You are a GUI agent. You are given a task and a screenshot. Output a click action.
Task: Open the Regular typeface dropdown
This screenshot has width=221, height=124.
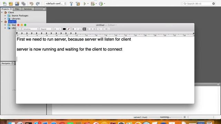(46, 29)
